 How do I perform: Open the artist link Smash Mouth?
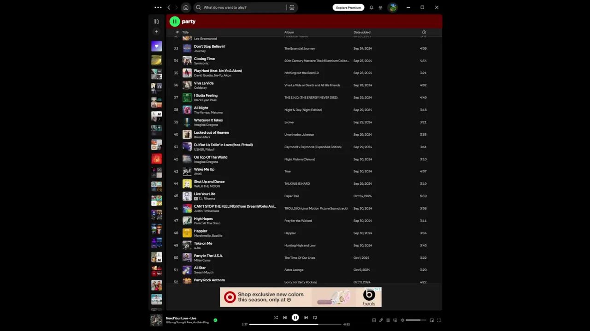pyautogui.click(x=203, y=272)
